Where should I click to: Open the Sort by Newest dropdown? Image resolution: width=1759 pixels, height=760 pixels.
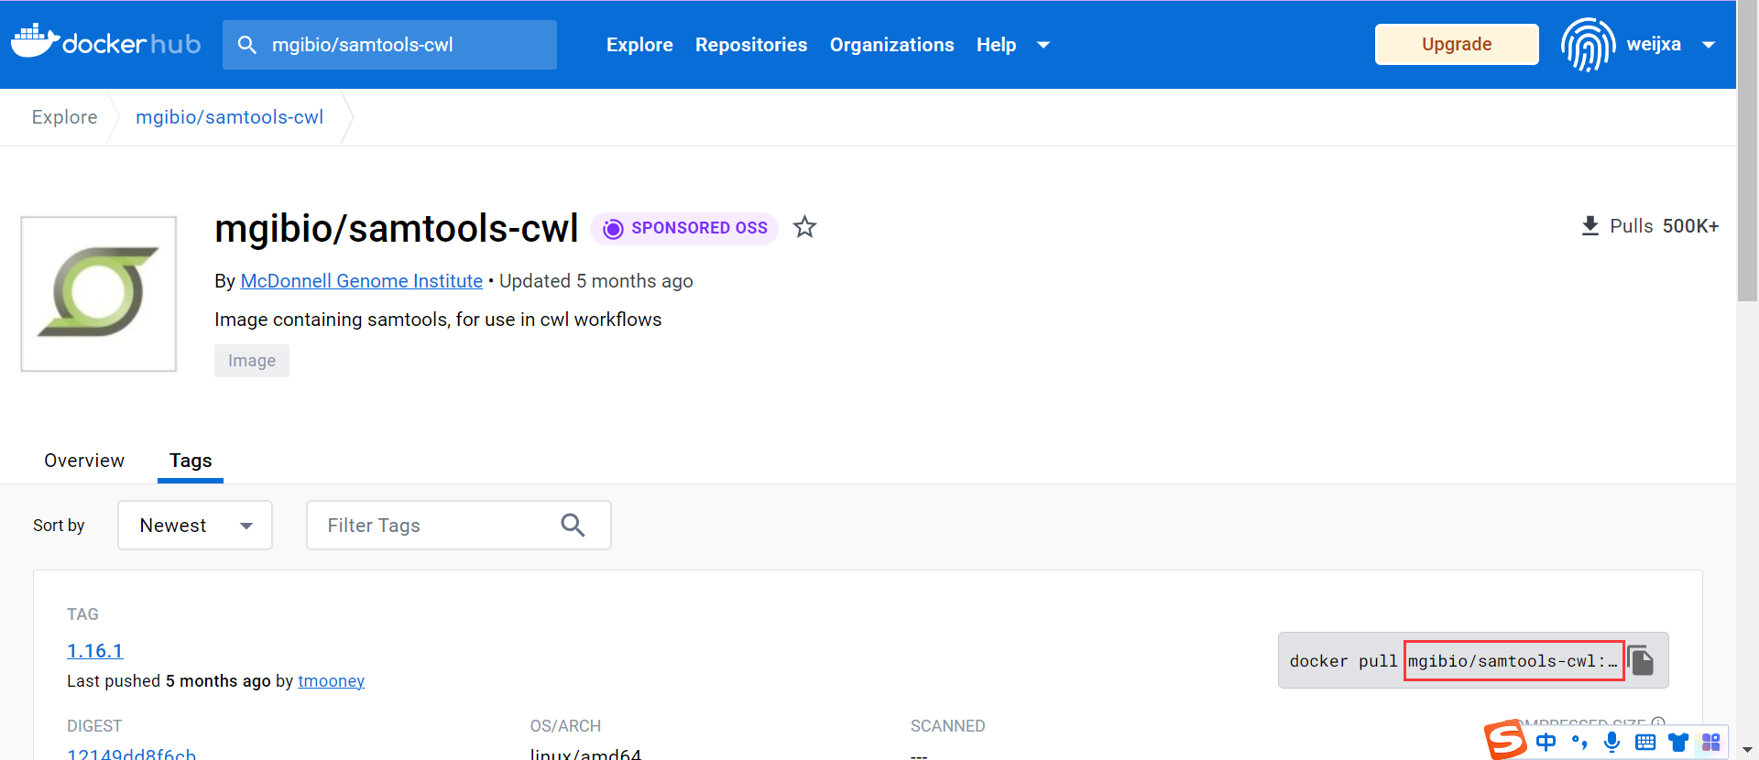point(195,526)
